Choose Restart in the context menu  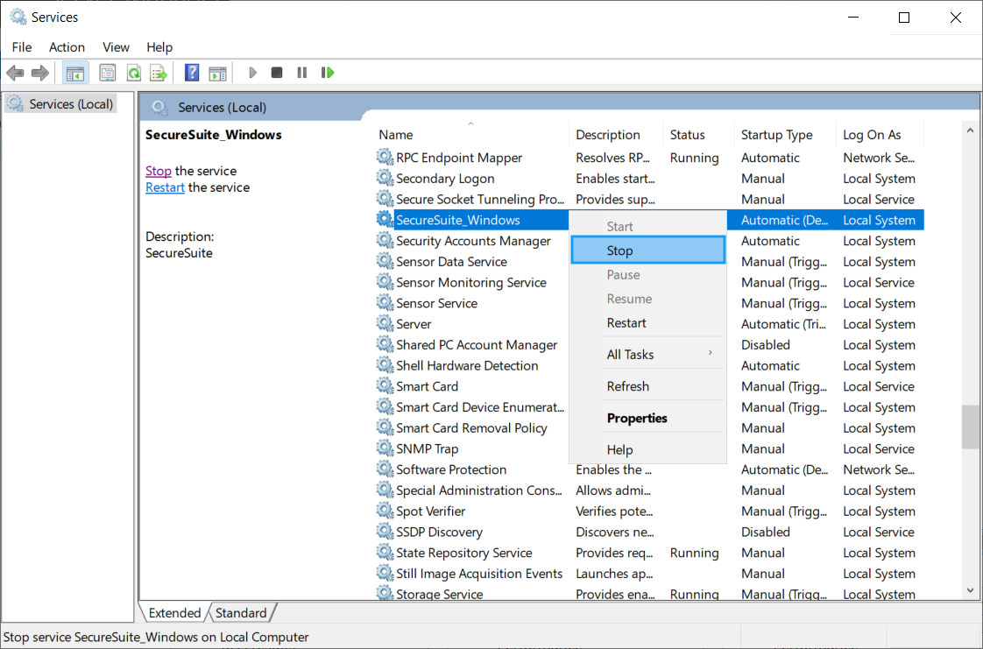[x=648, y=323]
